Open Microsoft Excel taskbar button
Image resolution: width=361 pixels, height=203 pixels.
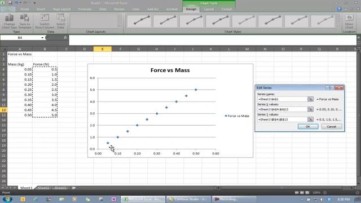coord(143,199)
